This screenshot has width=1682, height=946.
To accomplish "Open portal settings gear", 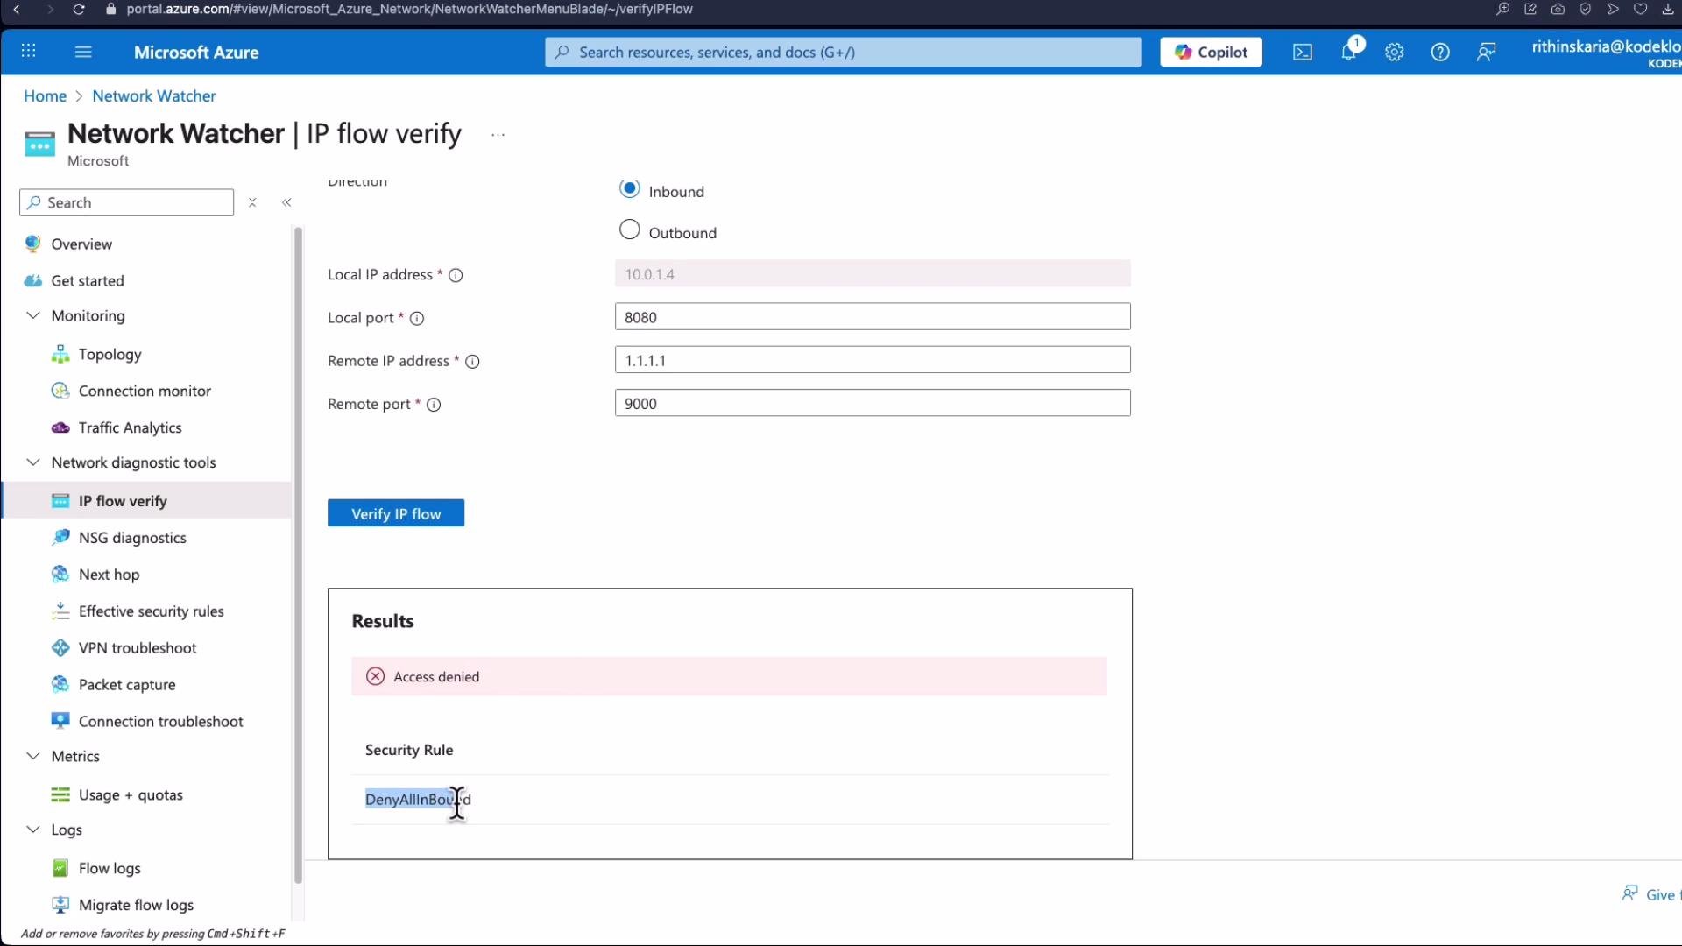I will [1395, 52].
